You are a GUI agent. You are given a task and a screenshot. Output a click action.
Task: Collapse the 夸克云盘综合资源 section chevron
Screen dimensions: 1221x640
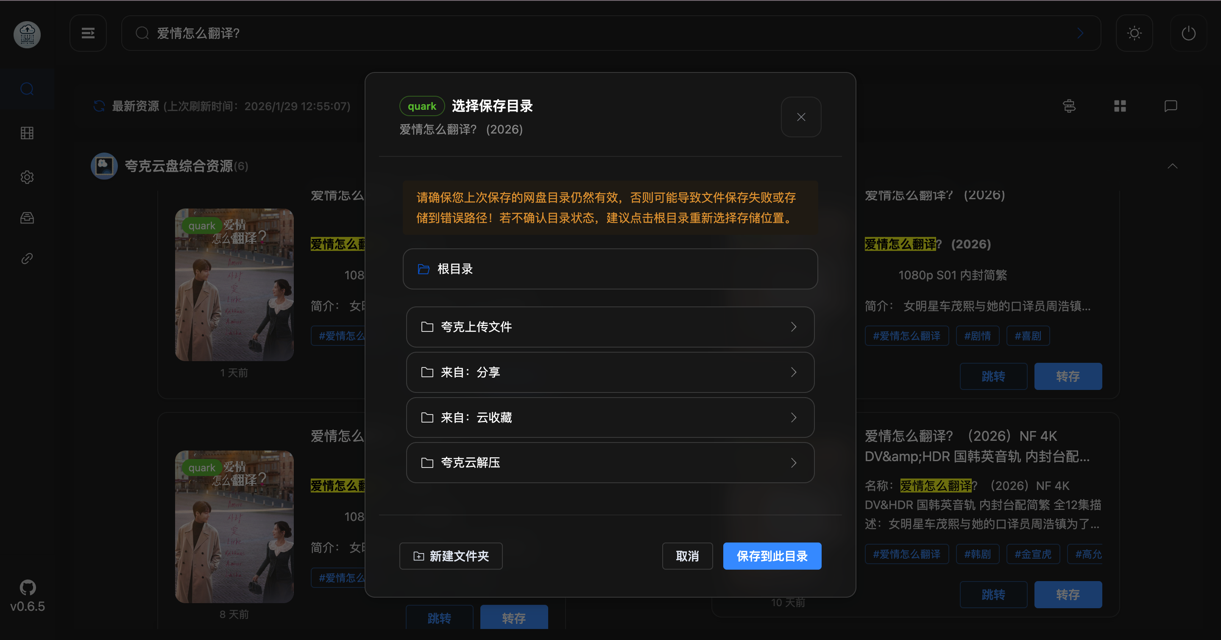[1172, 166]
